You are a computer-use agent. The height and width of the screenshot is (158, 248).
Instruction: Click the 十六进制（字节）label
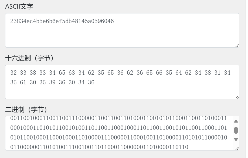(x=29, y=58)
